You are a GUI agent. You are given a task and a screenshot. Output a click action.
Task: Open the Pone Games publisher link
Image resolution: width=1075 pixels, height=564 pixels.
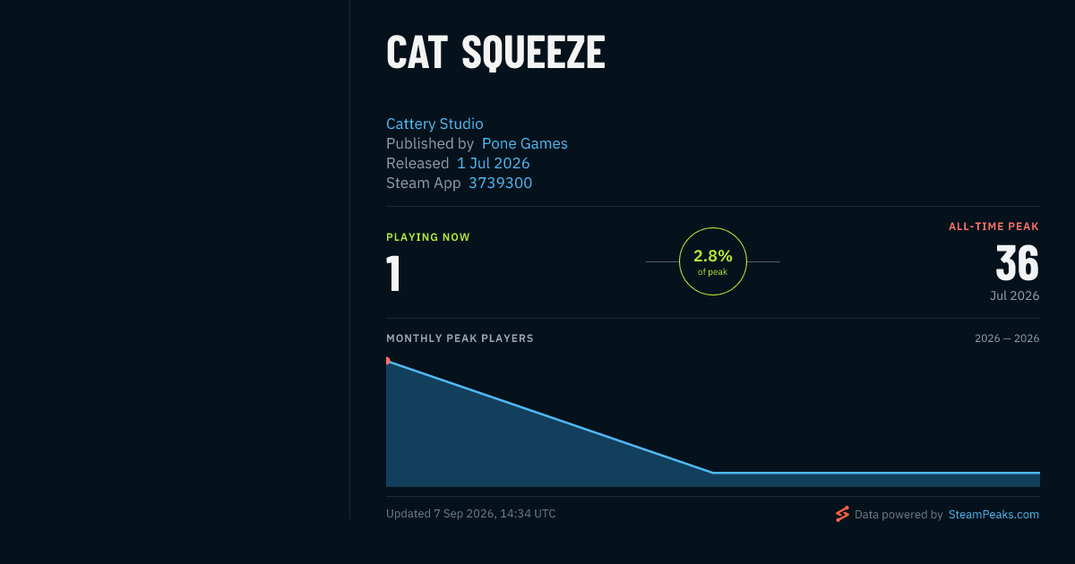525,144
